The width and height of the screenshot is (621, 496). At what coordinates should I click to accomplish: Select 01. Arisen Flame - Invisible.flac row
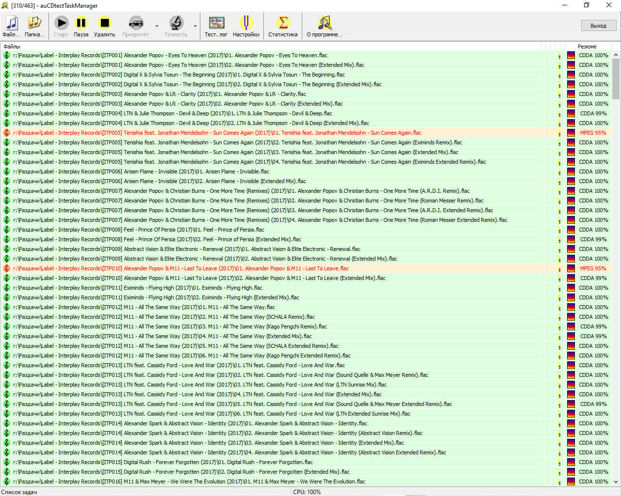pyautogui.click(x=307, y=171)
